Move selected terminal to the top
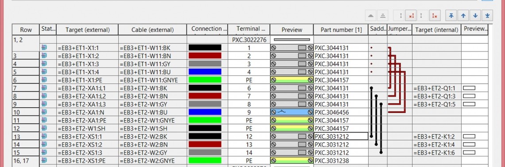 point(451,15)
